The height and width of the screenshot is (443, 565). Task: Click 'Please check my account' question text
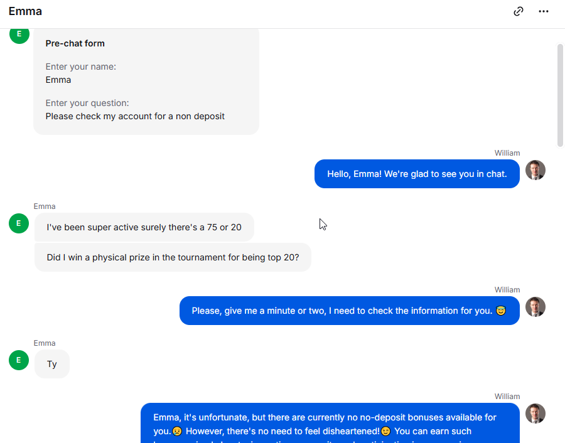135,116
